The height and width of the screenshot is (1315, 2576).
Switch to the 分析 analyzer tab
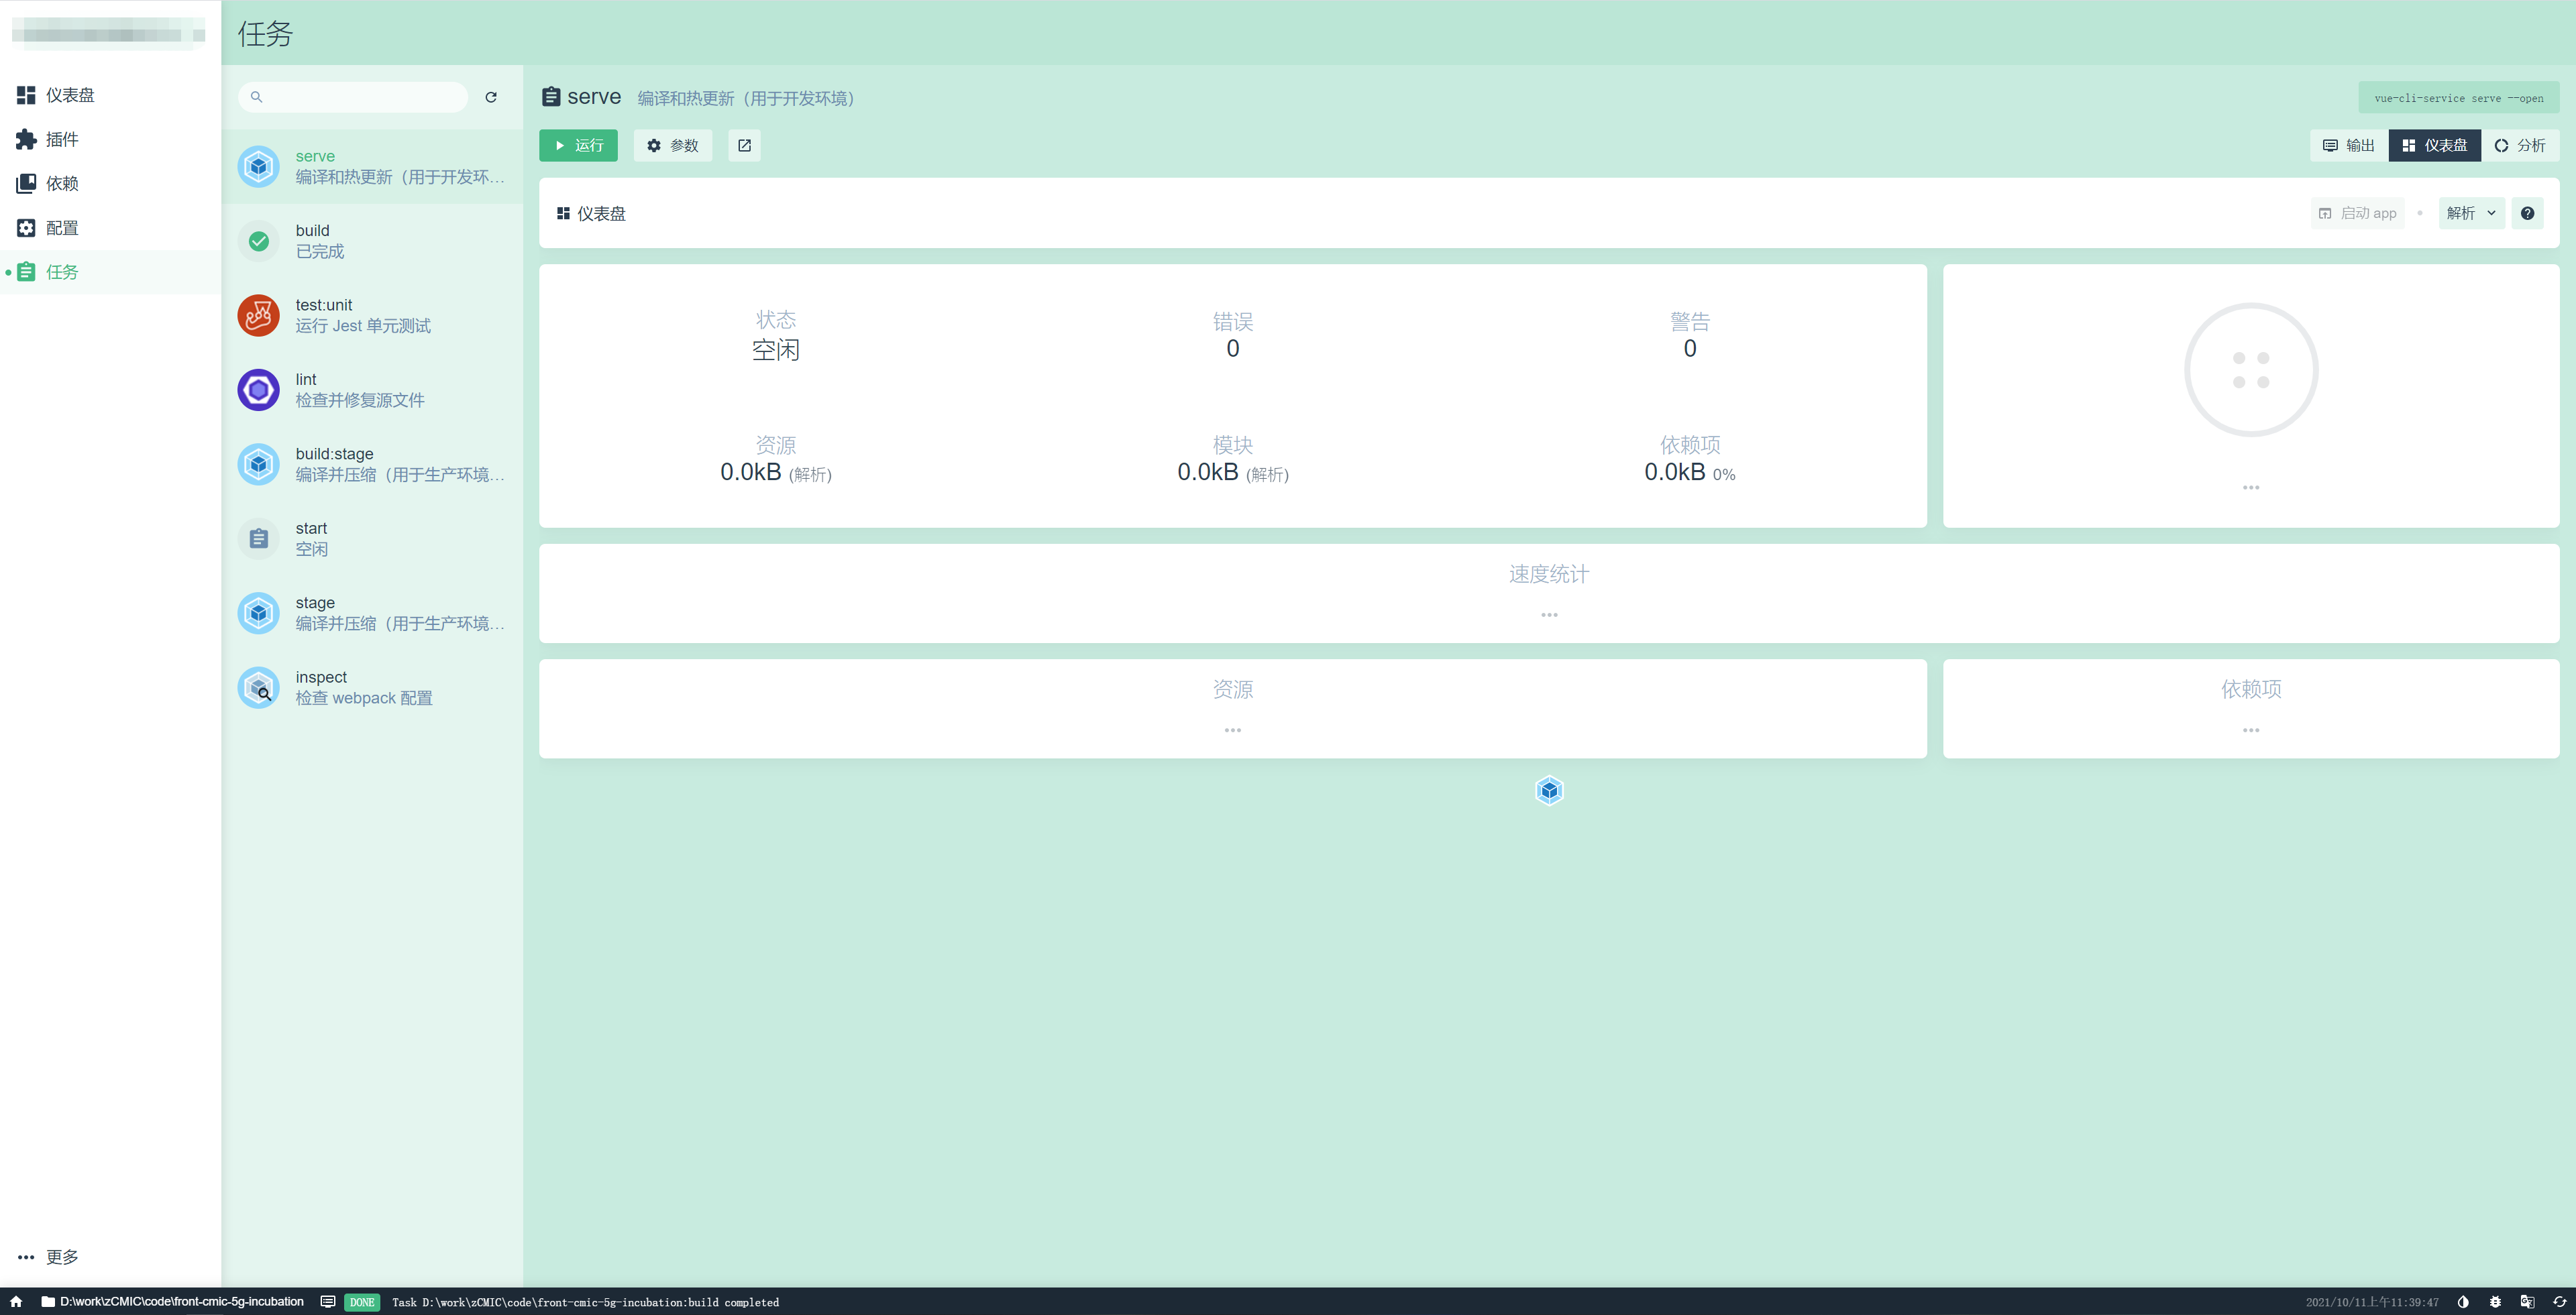point(2520,145)
